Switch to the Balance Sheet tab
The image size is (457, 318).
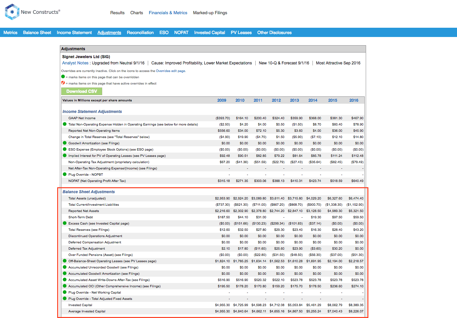[37, 32]
